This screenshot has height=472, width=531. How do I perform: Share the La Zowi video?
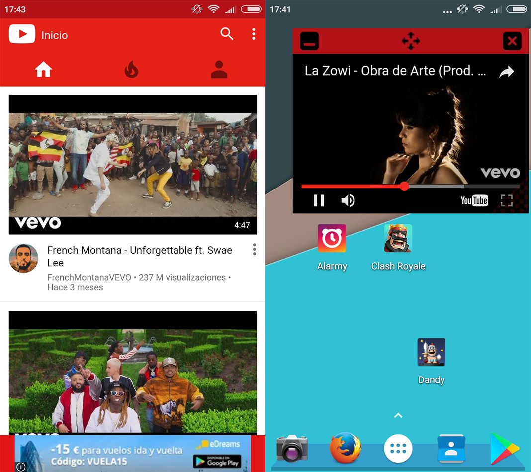pos(506,72)
